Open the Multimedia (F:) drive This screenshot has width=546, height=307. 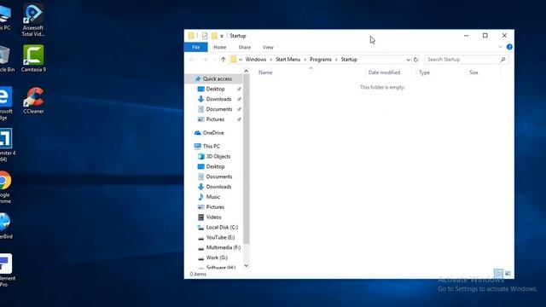224,247
